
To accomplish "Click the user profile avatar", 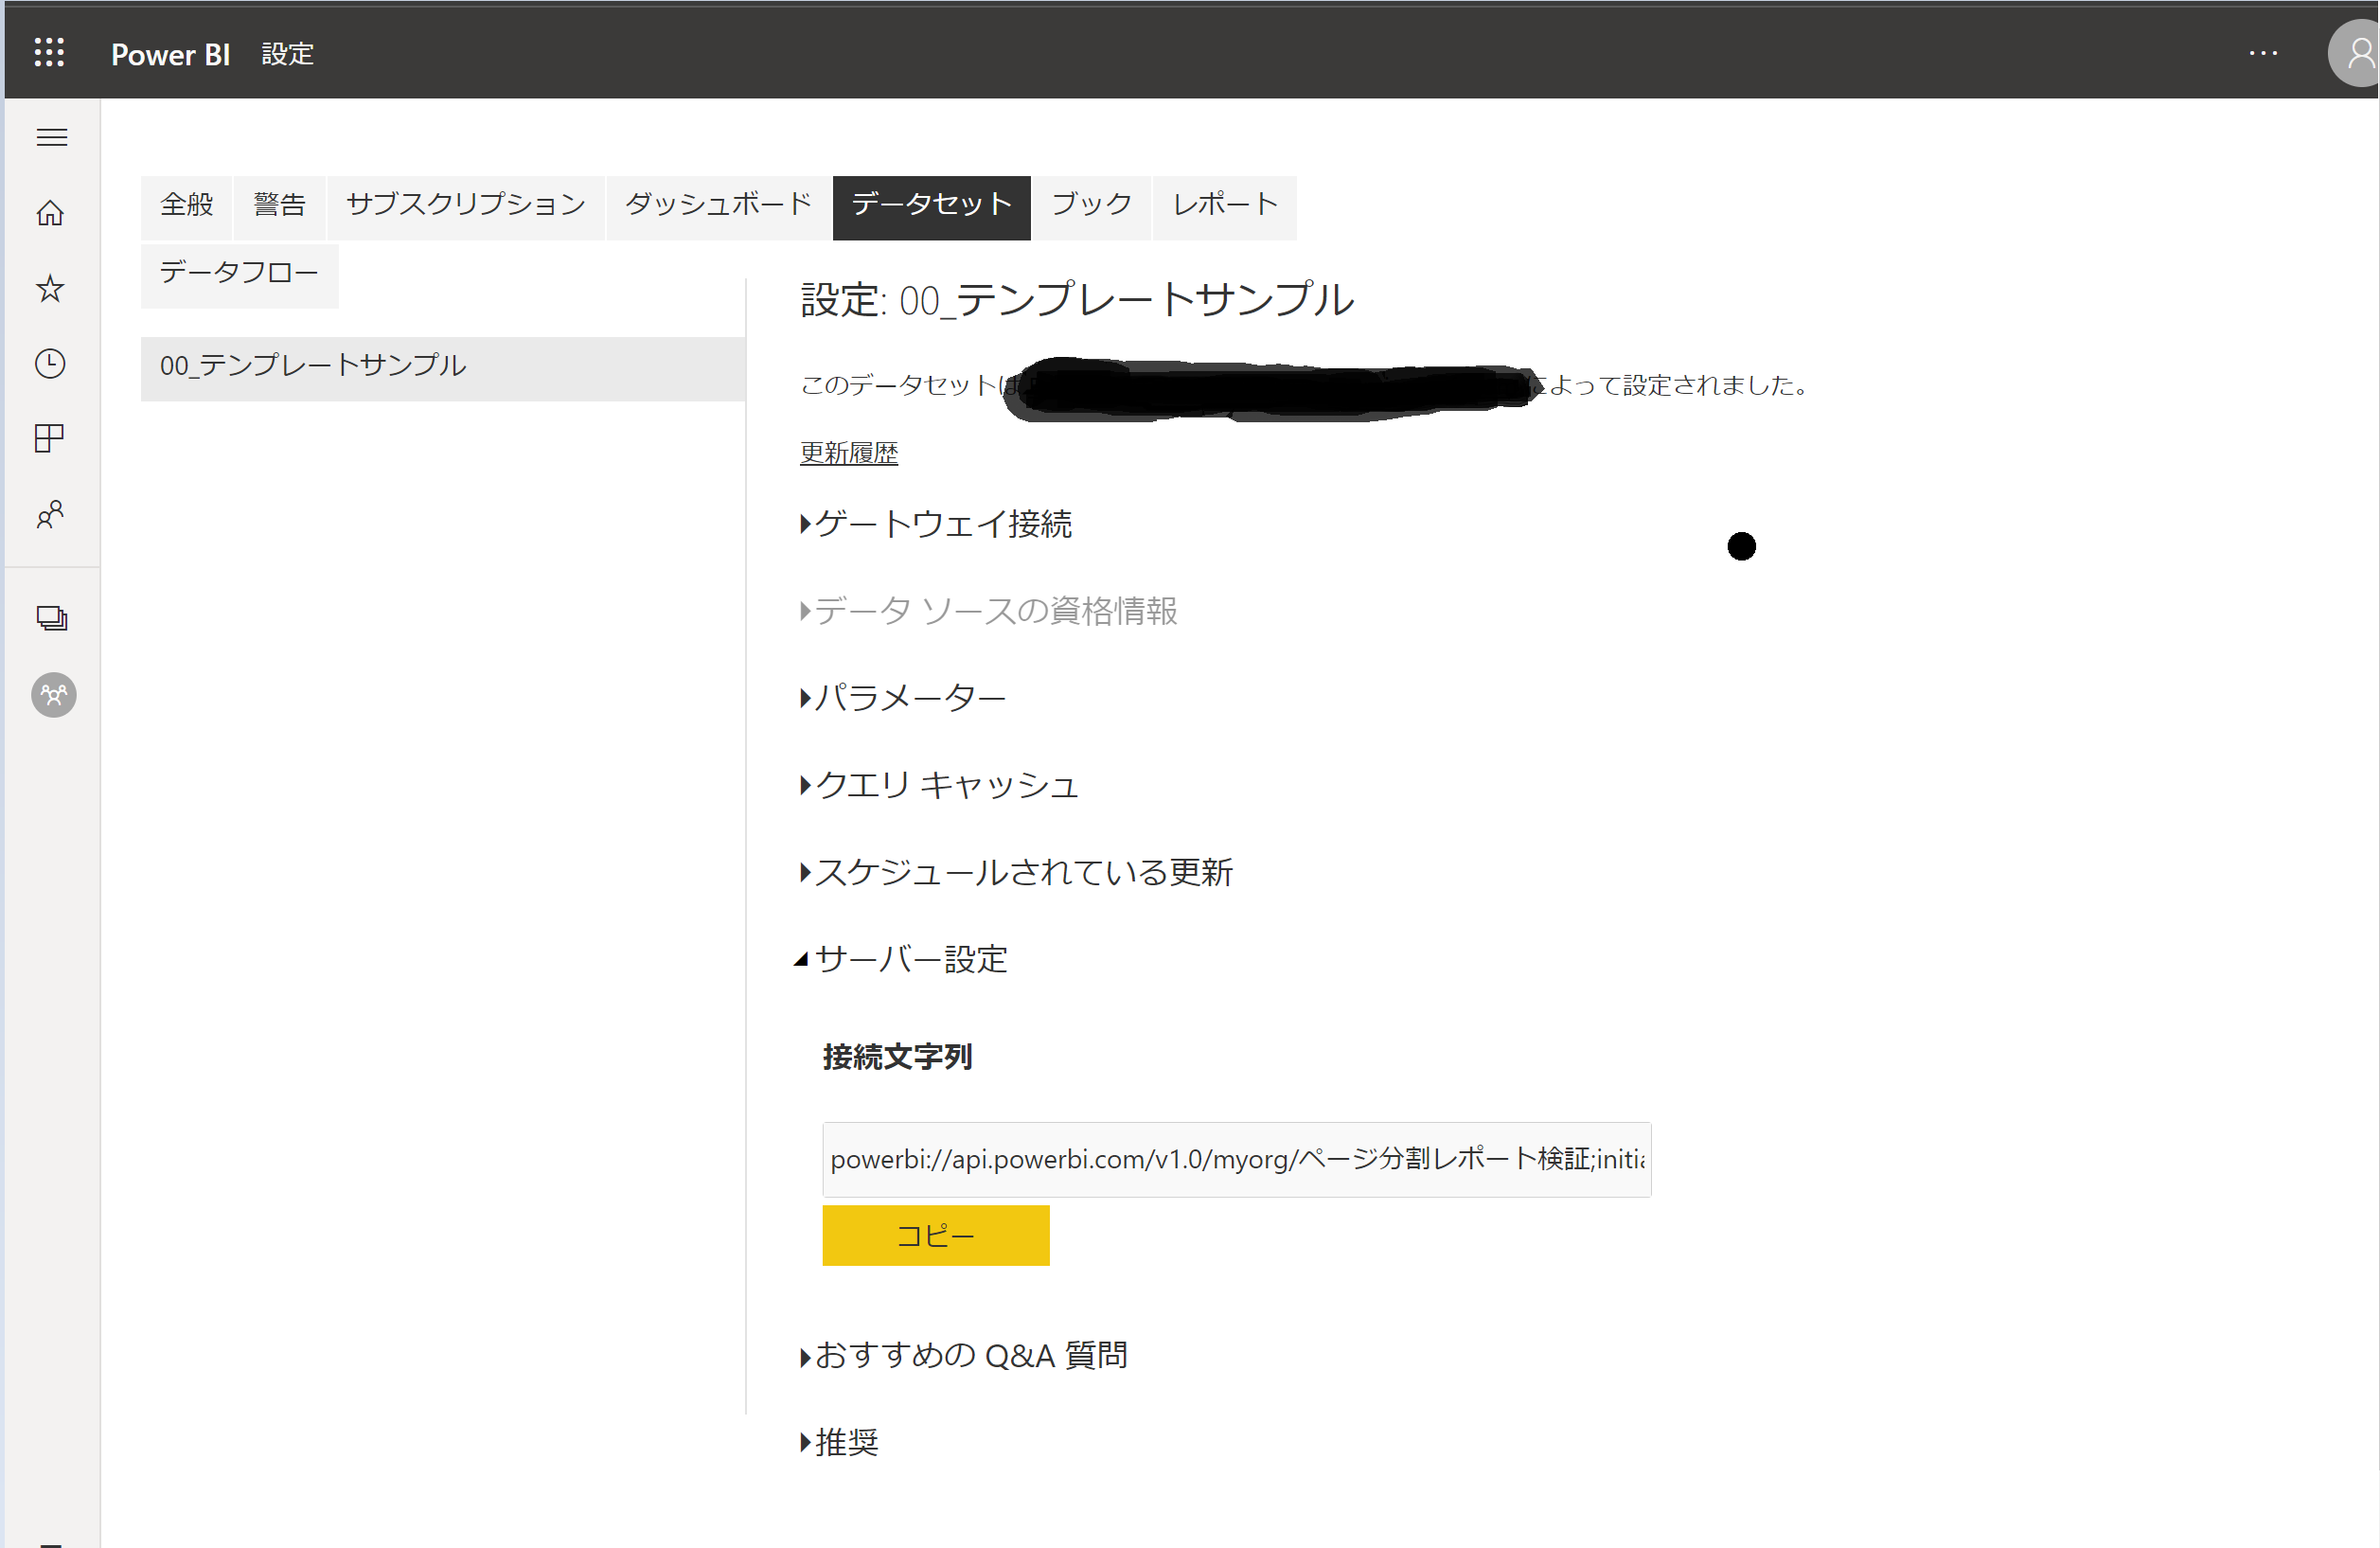I will 2356,55.
